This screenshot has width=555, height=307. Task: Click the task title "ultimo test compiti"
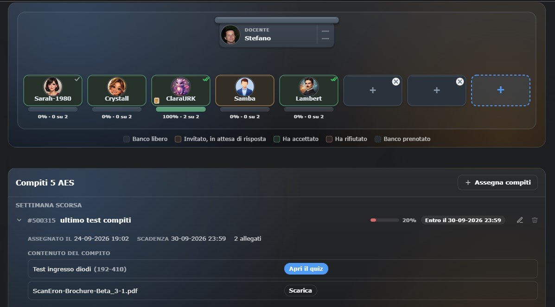click(96, 220)
